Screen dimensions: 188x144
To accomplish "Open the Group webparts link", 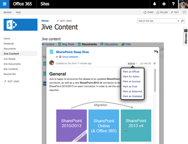I will (x=70, y=57).
